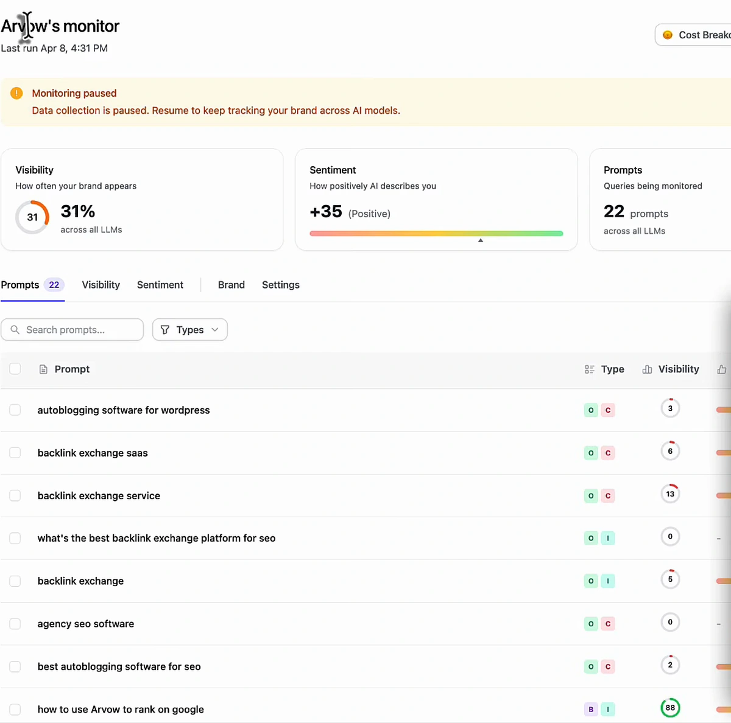
Task: Click I badge in how to use Arvow row
Action: 608,710
